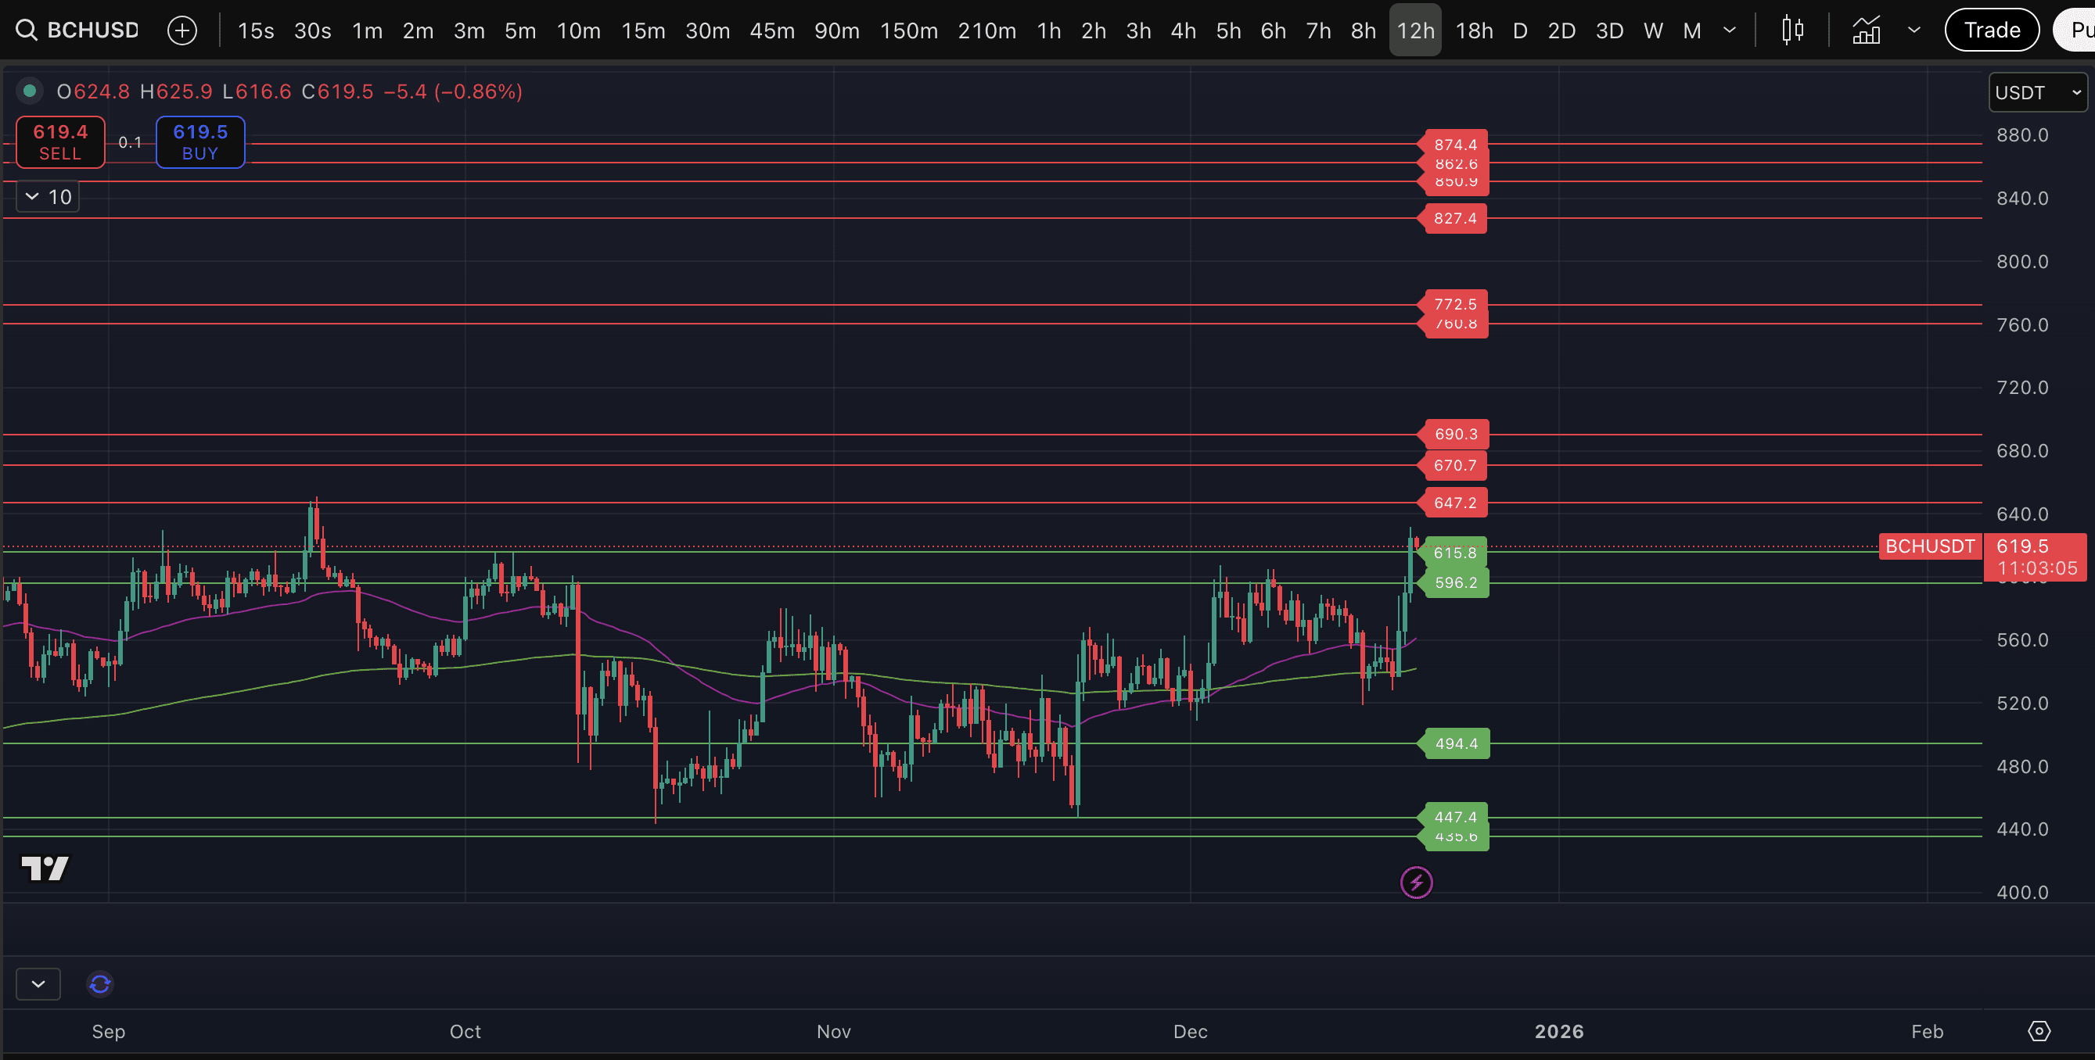Open chart settings hexagon icon
Viewport: 2095px width, 1060px height.
[2039, 1031]
